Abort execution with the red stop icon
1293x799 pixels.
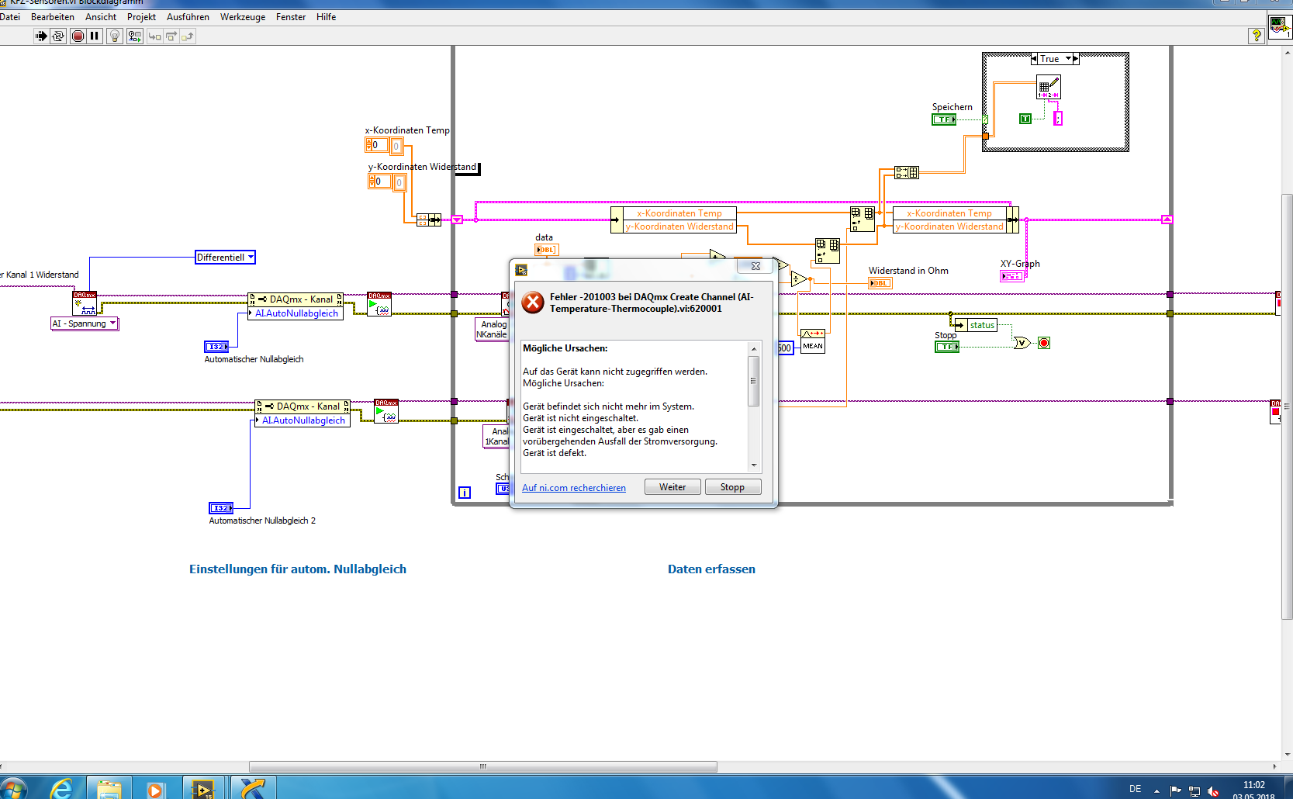click(78, 36)
